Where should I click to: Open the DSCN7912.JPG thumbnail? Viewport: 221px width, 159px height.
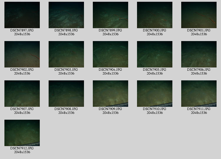coord(22,133)
